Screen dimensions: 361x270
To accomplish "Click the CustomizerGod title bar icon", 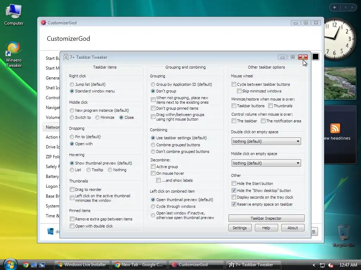I will (x=43, y=22).
